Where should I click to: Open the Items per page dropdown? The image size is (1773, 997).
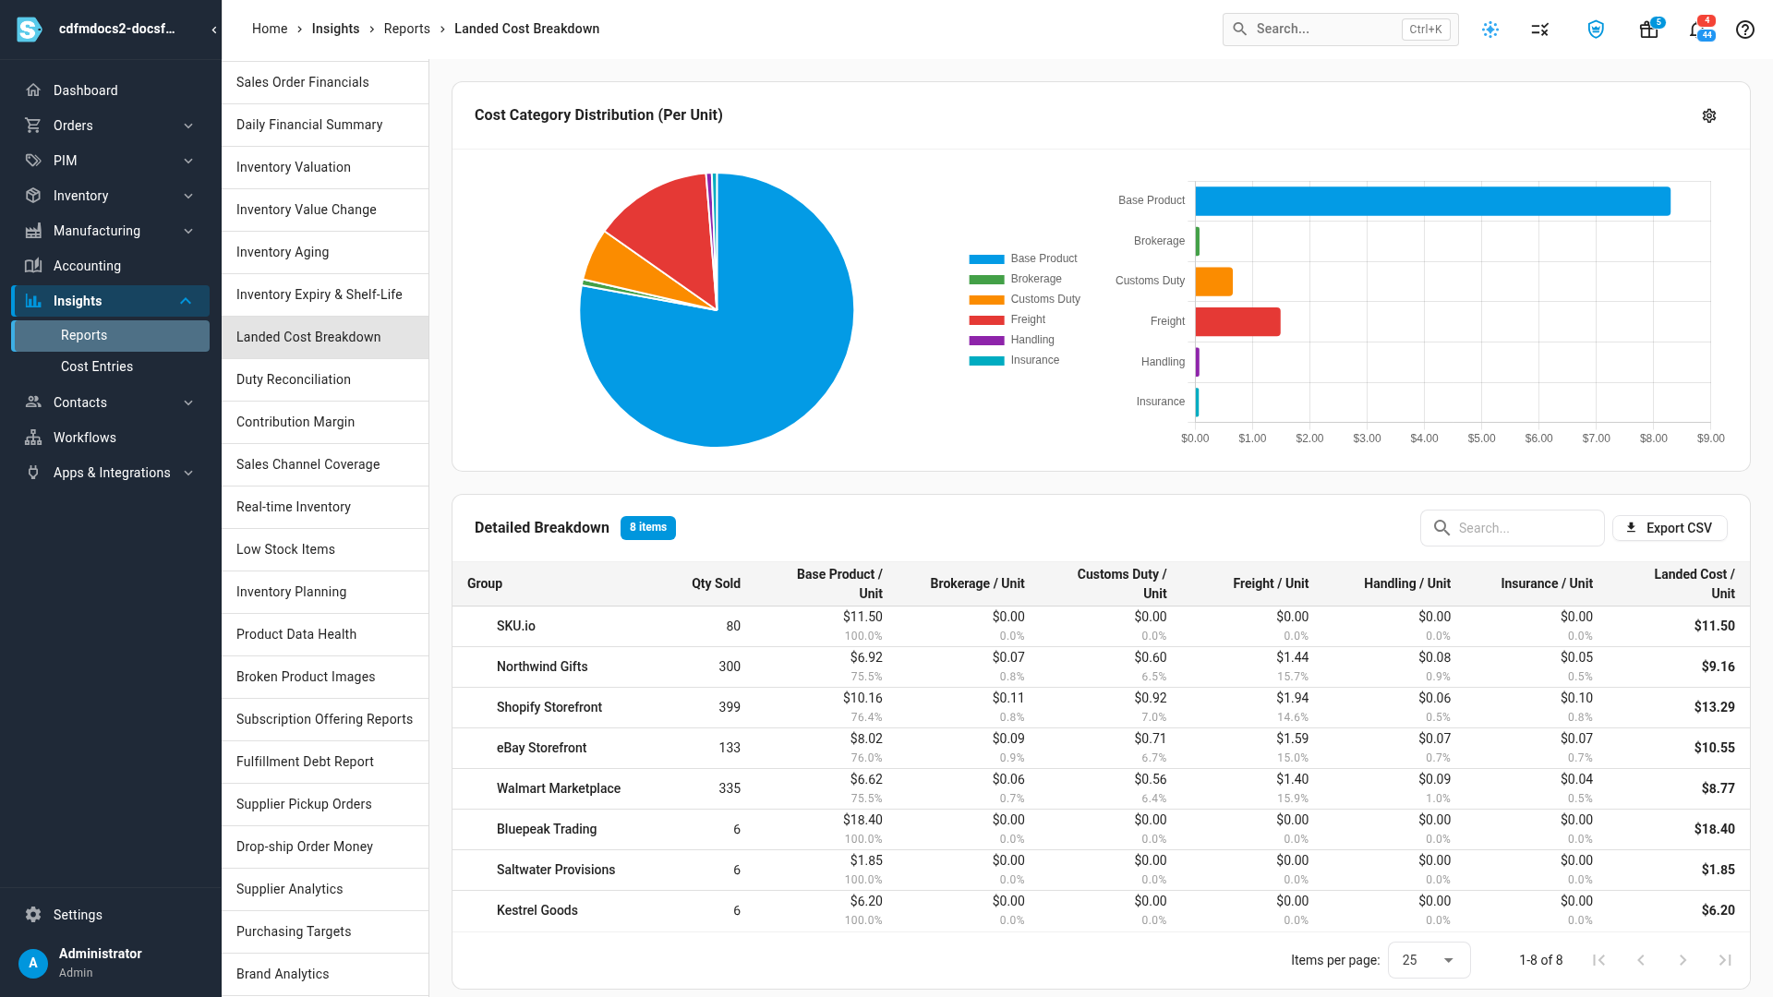(1429, 960)
